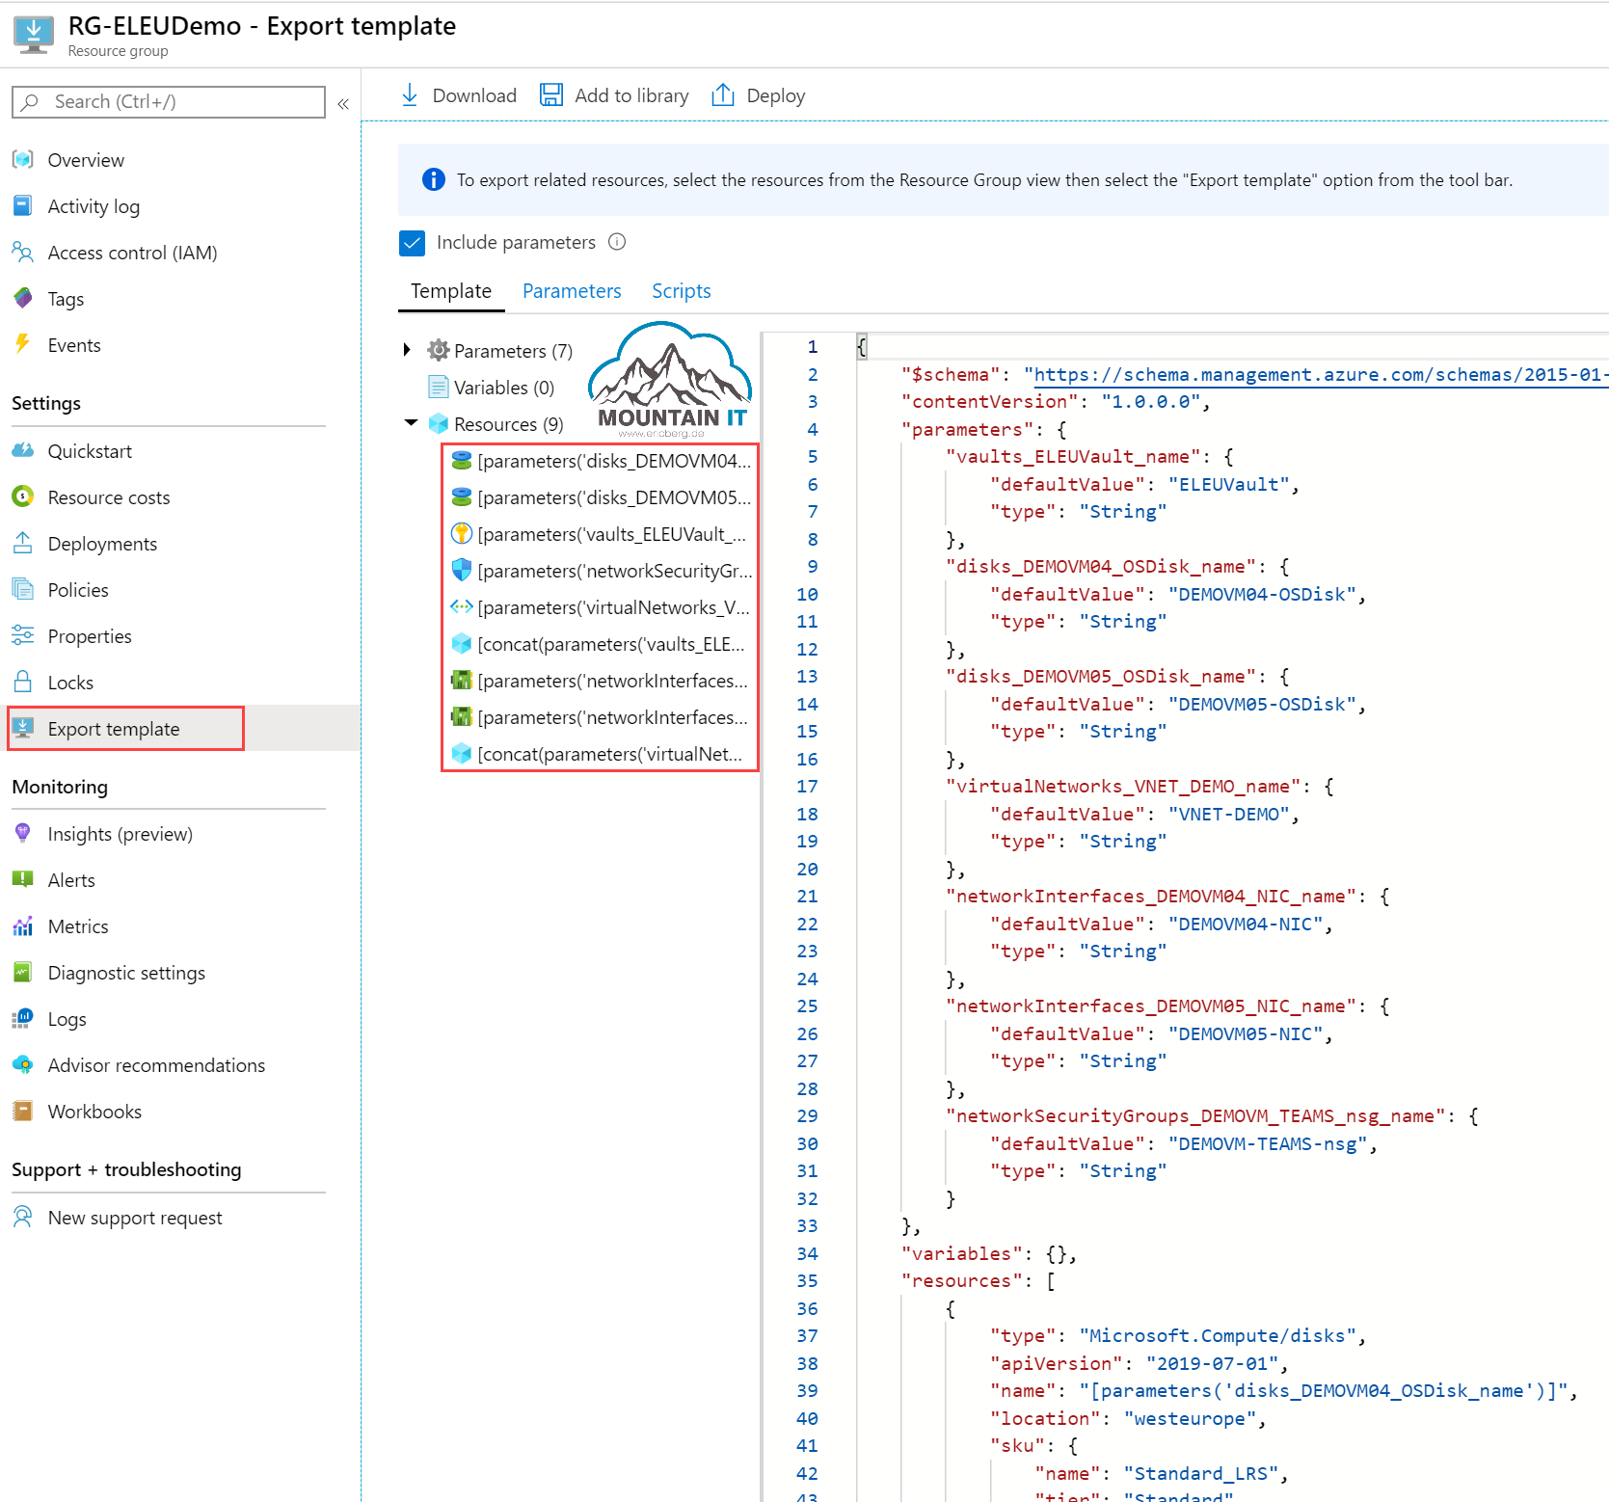Click the Metrics sidebar icon
Viewport: 1609px width, 1502px height.
(x=23, y=925)
